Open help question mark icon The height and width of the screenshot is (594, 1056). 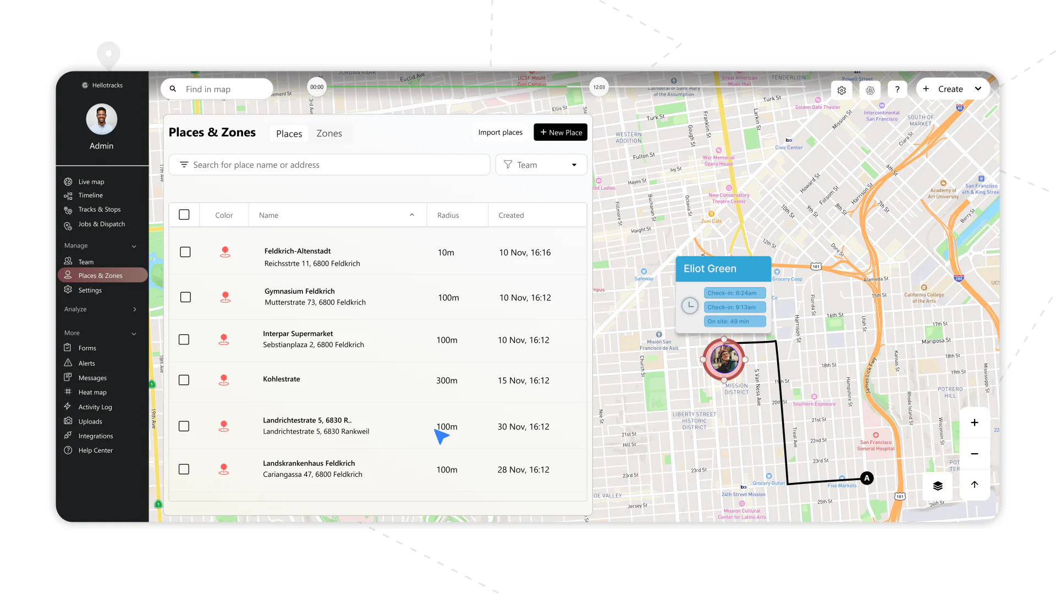897,90
